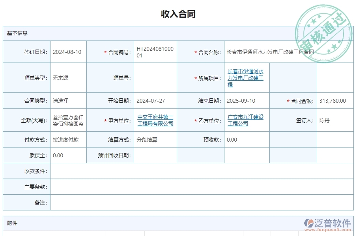Open the 乙方单位 link 广安市九江建设工程公司
Screen dimensions: 355x236
point(245,120)
